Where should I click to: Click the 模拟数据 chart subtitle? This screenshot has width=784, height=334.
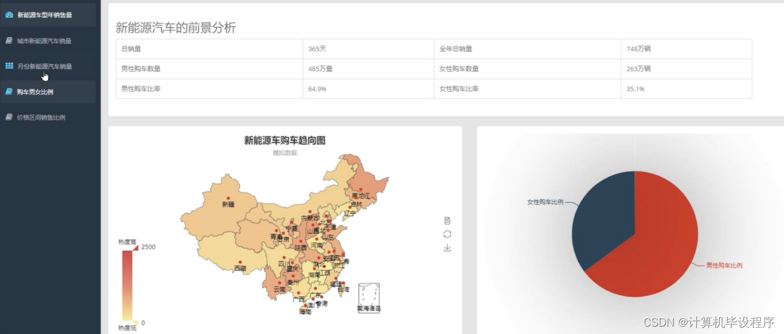pos(285,152)
